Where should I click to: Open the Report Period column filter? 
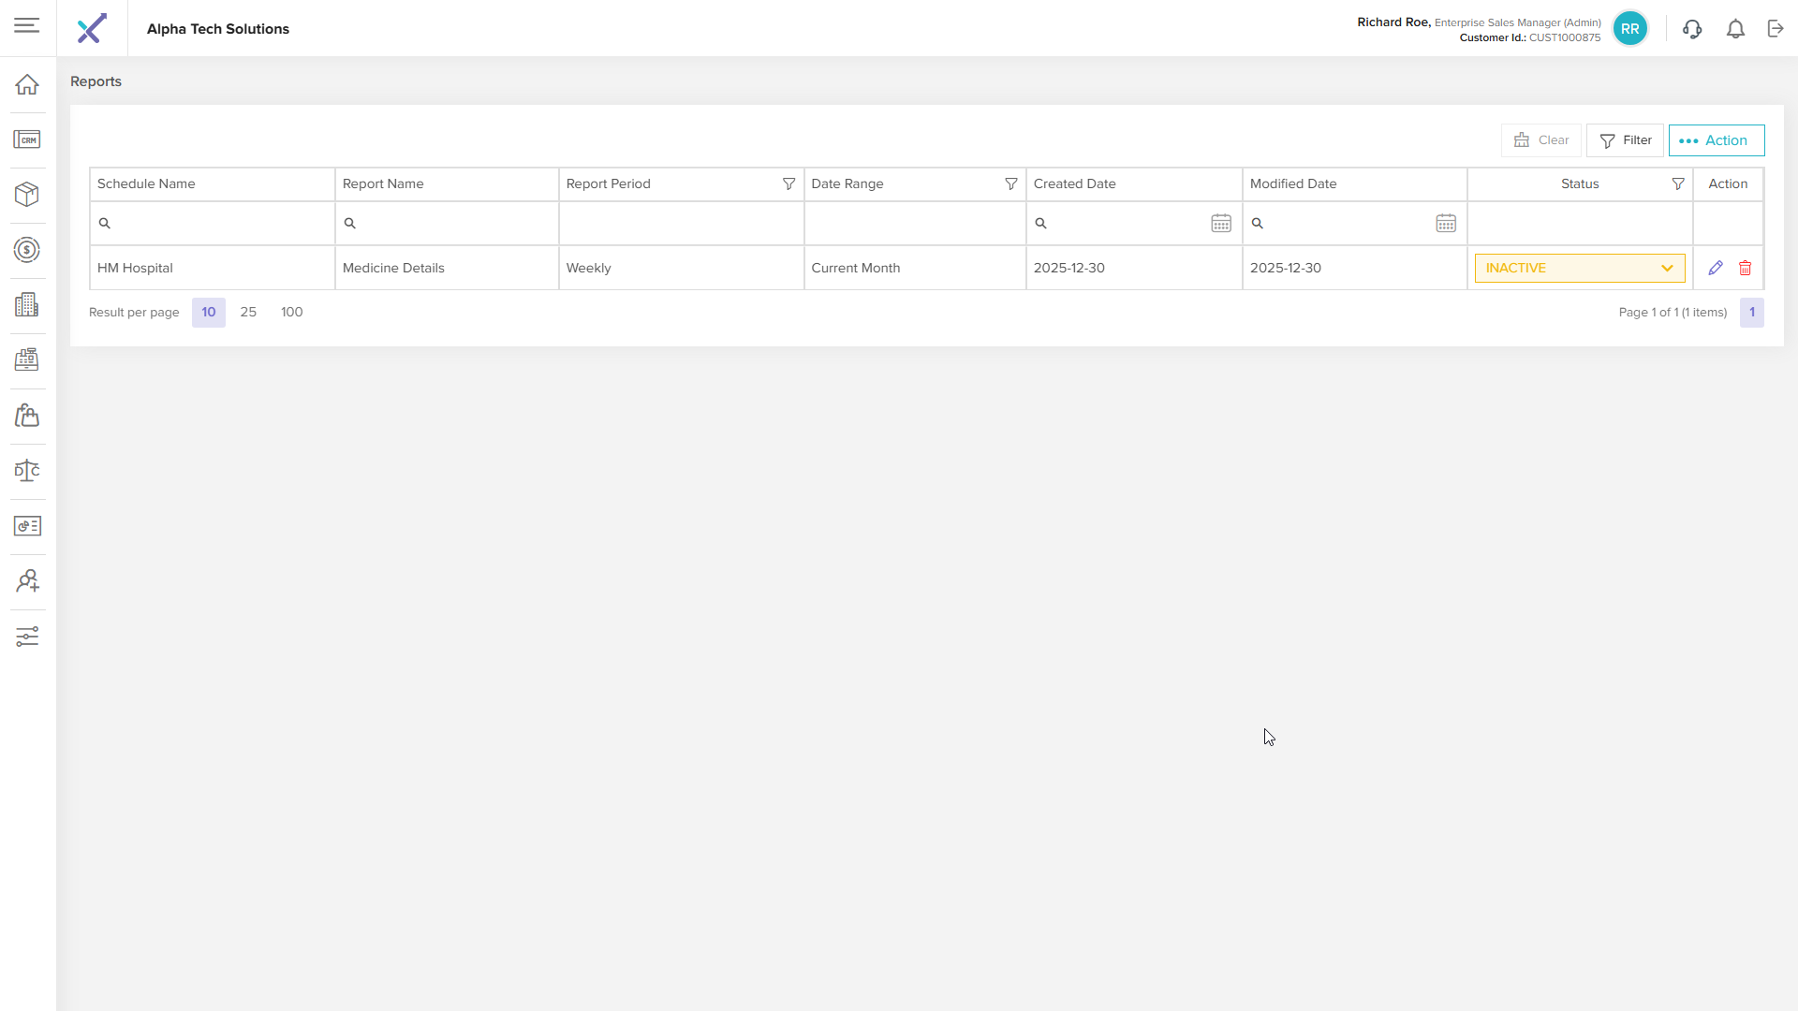click(788, 184)
